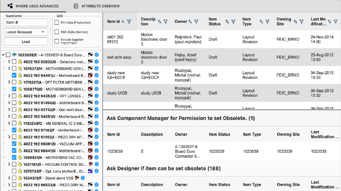
Task: Open the Latest Released dropdown
Action: click(x=26, y=32)
